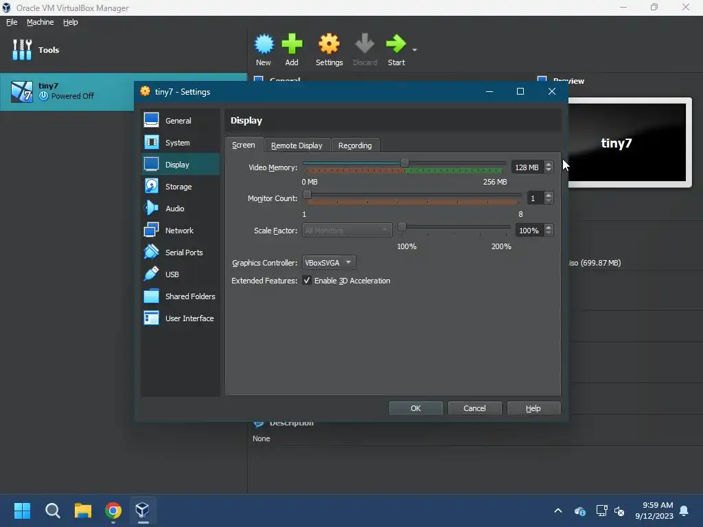Close the tiny7 Settings dialog
The height and width of the screenshot is (527, 703).
click(552, 91)
